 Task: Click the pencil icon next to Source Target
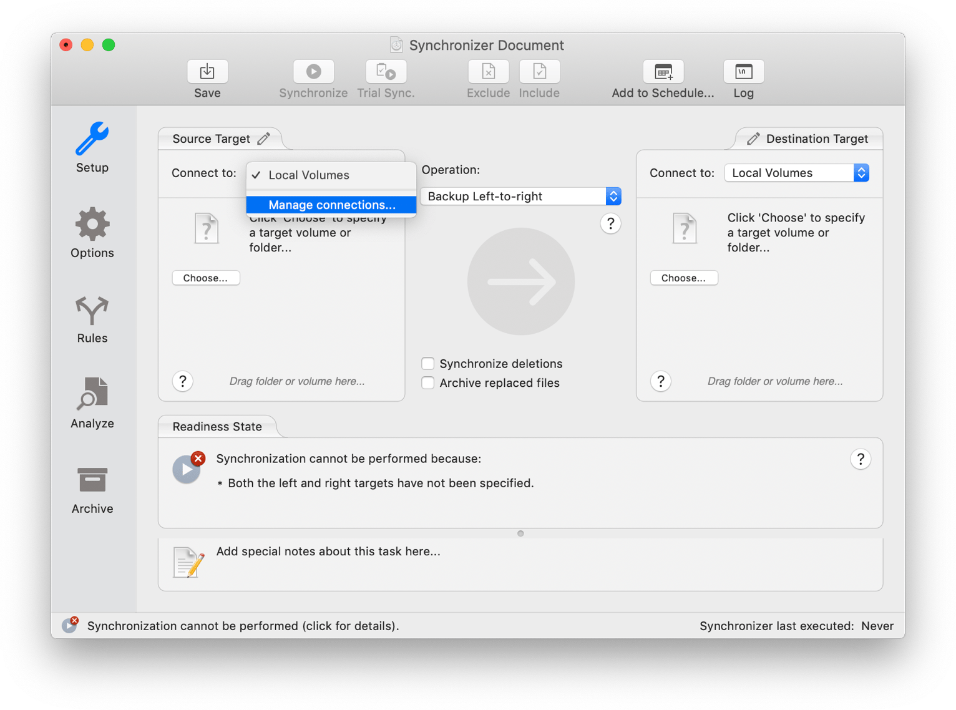click(x=264, y=139)
